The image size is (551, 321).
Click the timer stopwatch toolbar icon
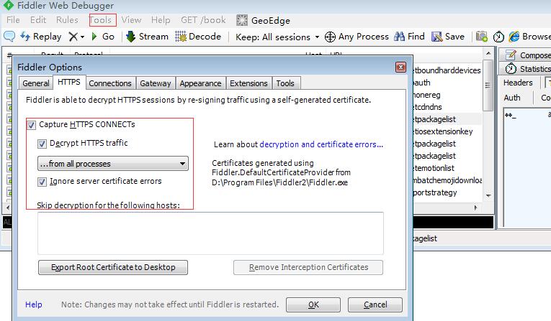(498, 37)
